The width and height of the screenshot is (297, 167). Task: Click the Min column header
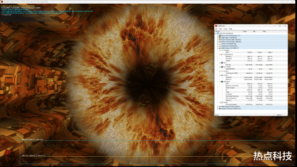click(257, 31)
